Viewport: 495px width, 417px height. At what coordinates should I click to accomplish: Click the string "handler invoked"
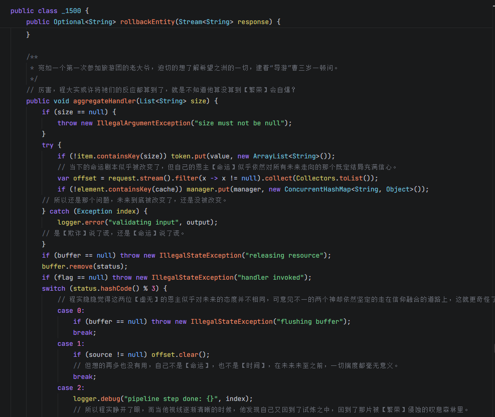[x=270, y=278]
